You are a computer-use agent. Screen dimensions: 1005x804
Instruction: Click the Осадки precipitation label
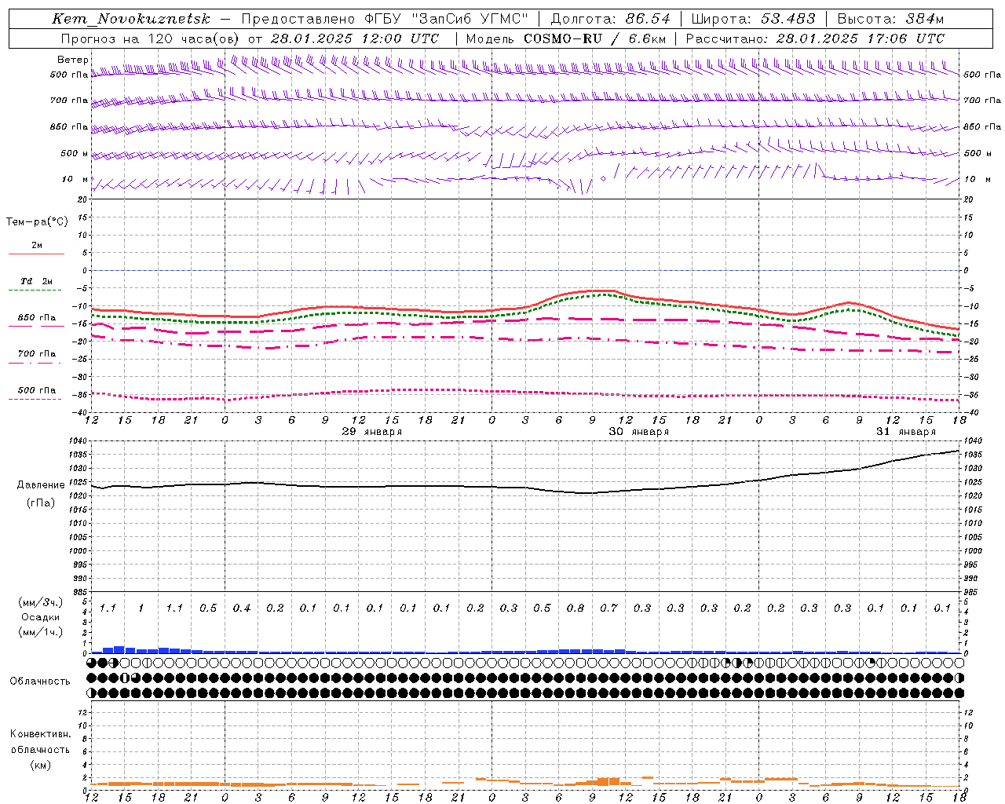coord(41,617)
